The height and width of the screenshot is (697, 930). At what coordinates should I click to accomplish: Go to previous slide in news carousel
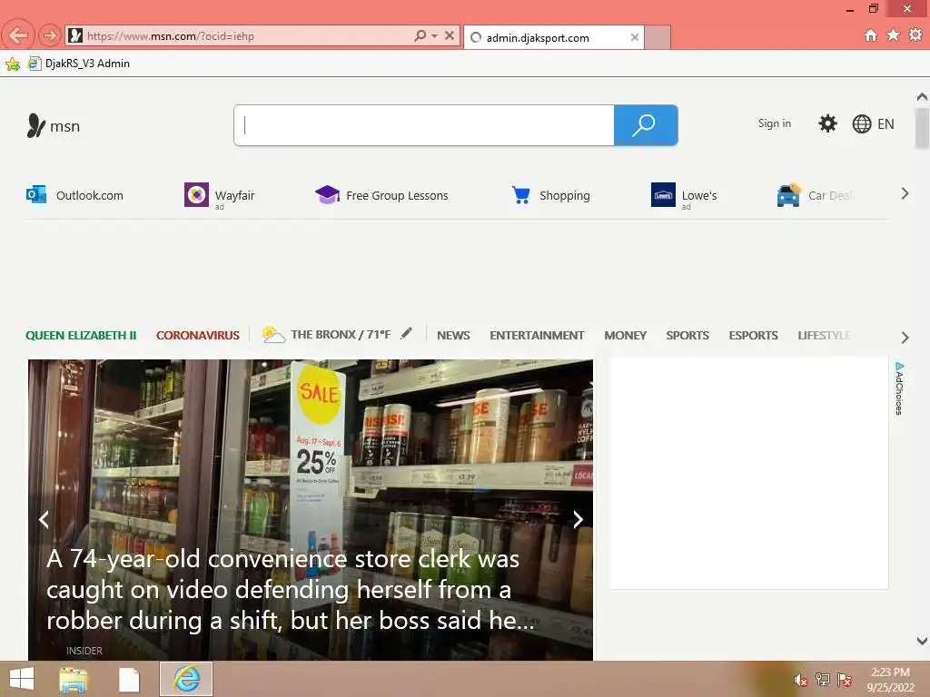point(44,519)
